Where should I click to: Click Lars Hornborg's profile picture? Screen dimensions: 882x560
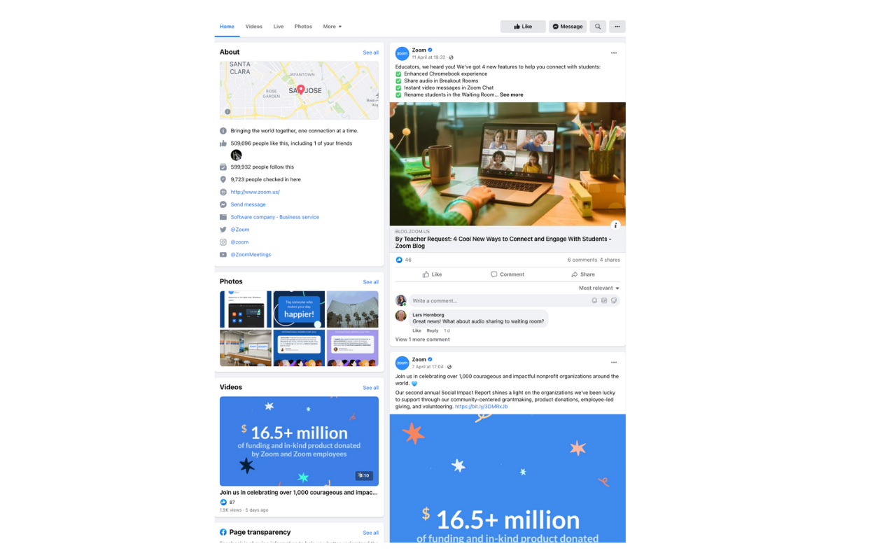pos(401,316)
